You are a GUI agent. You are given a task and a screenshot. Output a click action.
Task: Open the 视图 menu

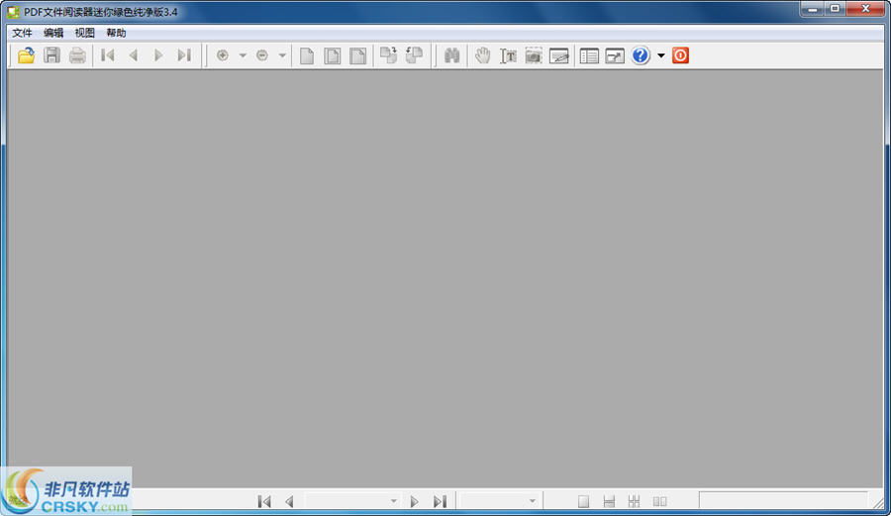tap(85, 33)
